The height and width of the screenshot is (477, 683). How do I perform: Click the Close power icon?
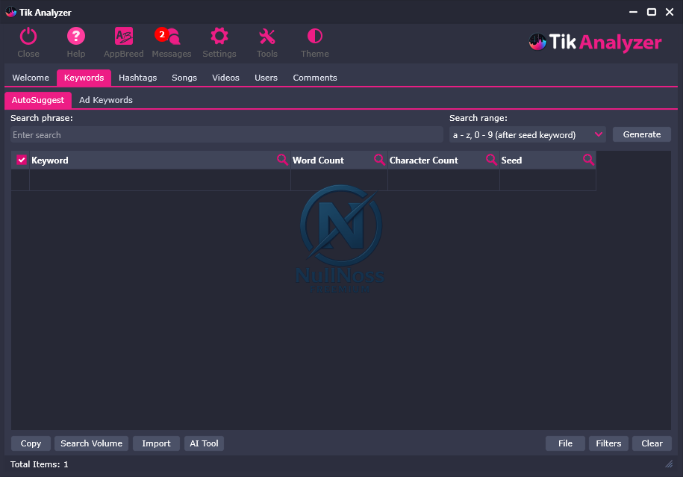click(x=28, y=34)
